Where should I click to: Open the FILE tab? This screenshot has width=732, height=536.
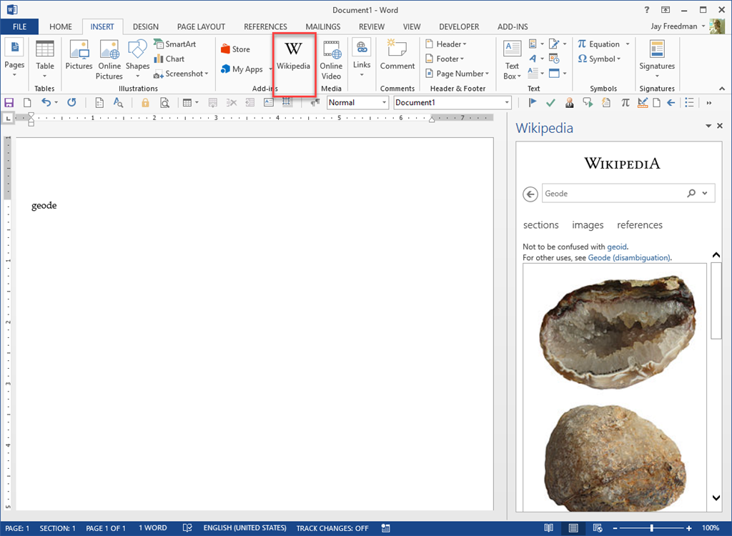[x=19, y=26]
